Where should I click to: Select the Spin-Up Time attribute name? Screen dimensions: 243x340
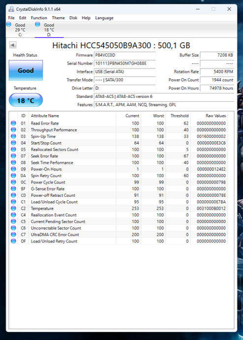pyautogui.click(x=43, y=136)
